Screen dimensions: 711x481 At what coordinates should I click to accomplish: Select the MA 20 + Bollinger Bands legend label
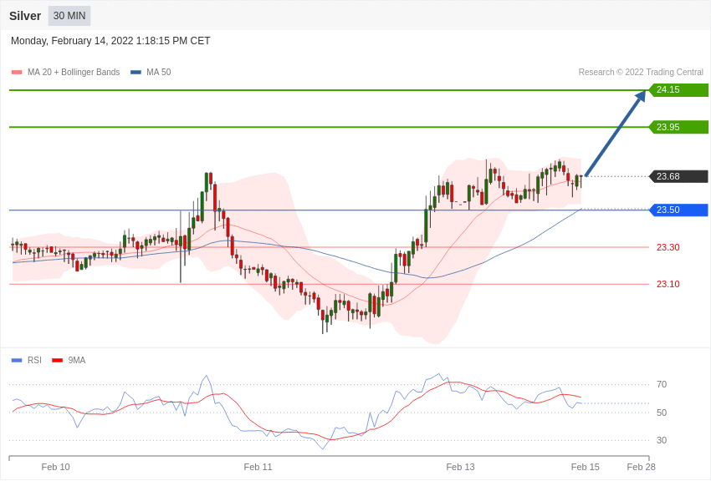click(x=74, y=73)
